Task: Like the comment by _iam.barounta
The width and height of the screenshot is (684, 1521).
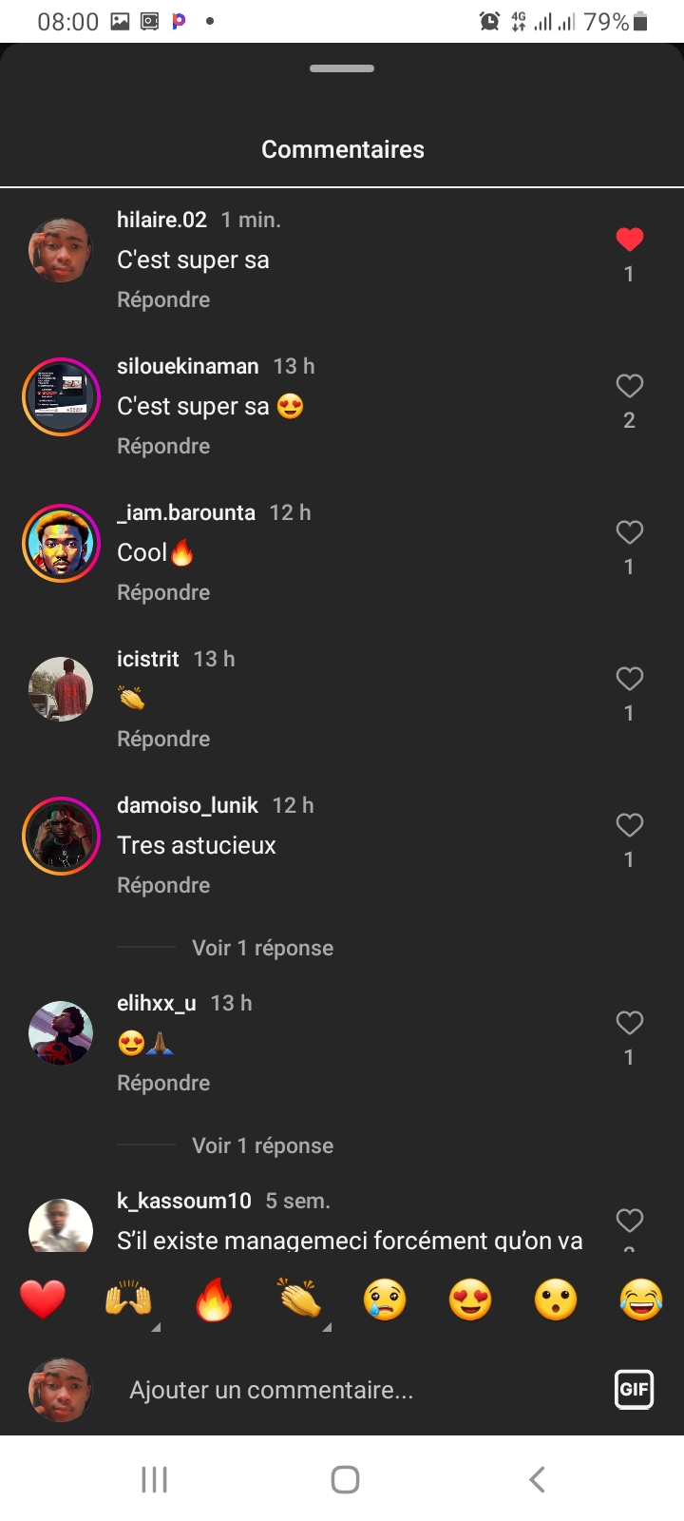Action: 629,532
